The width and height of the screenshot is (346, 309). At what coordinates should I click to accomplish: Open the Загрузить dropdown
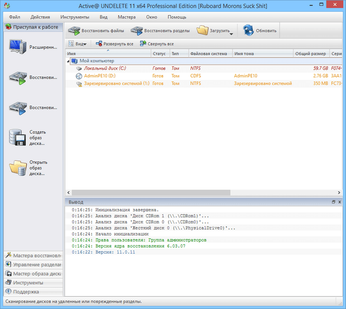(x=231, y=33)
